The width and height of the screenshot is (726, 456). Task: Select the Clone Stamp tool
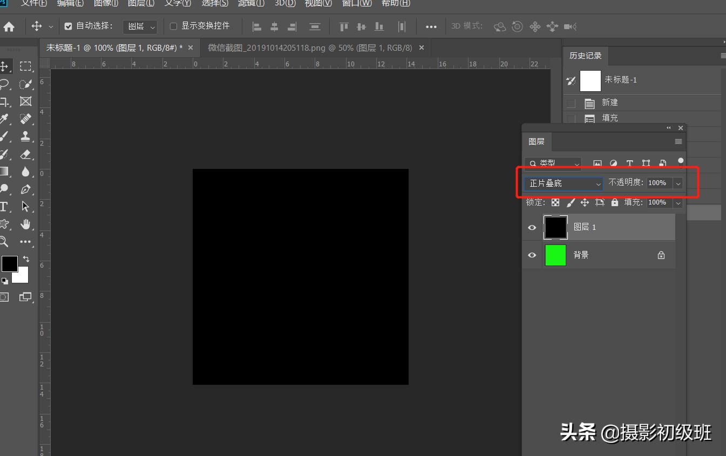25,136
